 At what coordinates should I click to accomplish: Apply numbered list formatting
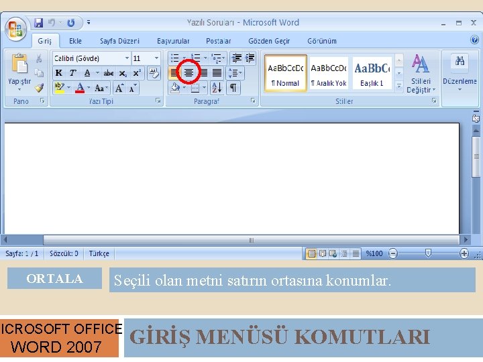click(x=195, y=58)
